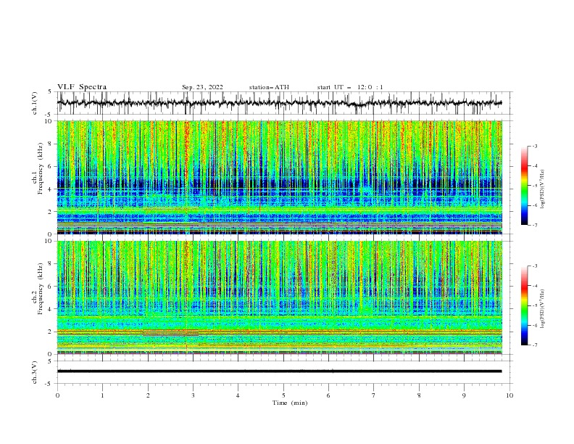The width and height of the screenshot is (574, 444).
Task: Click the "6" kHz tick on ch.1 frequency axis
Action: 51,167
